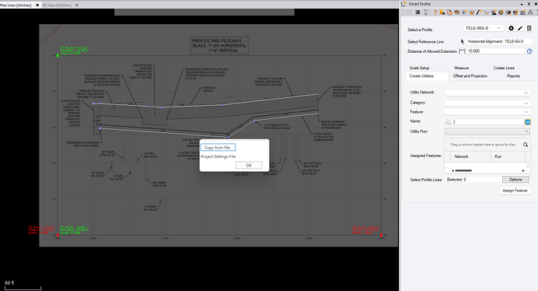Click the small gray vertical icon before the help icon
This screenshot has width=538, height=291.
[x=426, y=12]
